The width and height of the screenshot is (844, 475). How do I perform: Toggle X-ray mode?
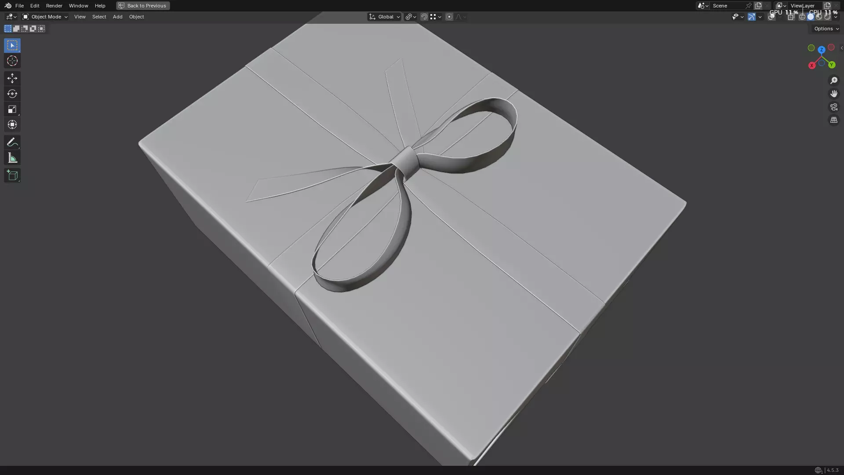click(791, 17)
